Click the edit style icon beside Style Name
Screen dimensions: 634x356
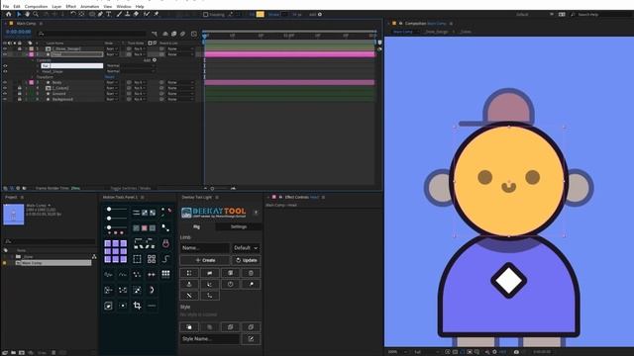coord(251,339)
